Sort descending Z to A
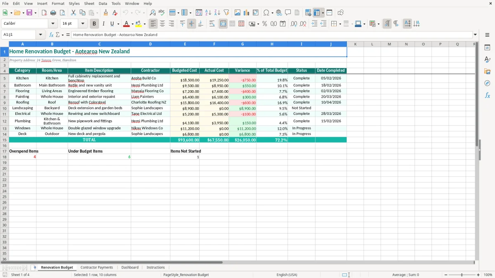Viewport: 495px width, 278px height. pos(217,13)
